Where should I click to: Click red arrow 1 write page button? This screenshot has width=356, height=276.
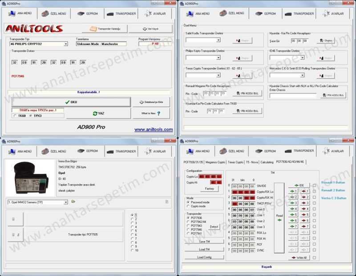[x=304, y=191]
